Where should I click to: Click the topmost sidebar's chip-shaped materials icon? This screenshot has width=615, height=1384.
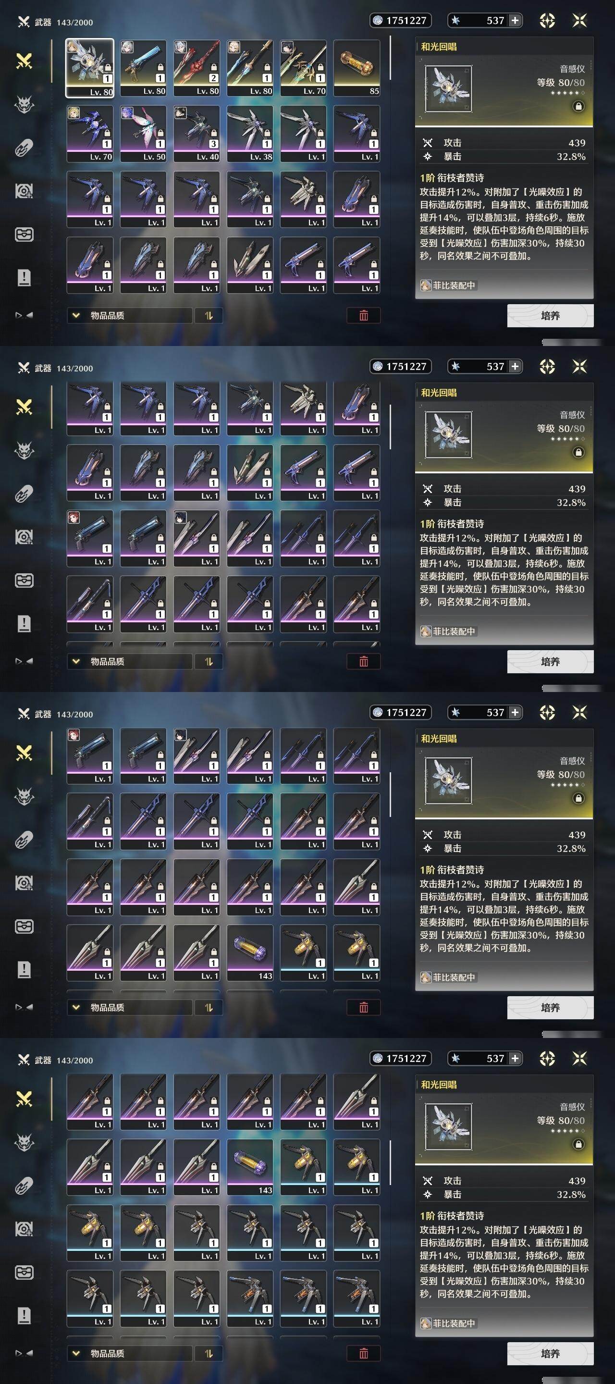point(24,148)
